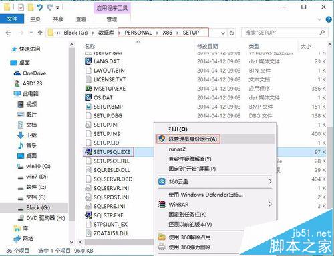The image size is (334, 256).
Task: Open the recent locations dropdown arrow
Action: pos(31,33)
